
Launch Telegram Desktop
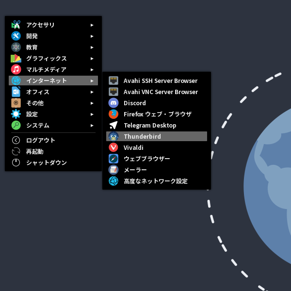157,125
